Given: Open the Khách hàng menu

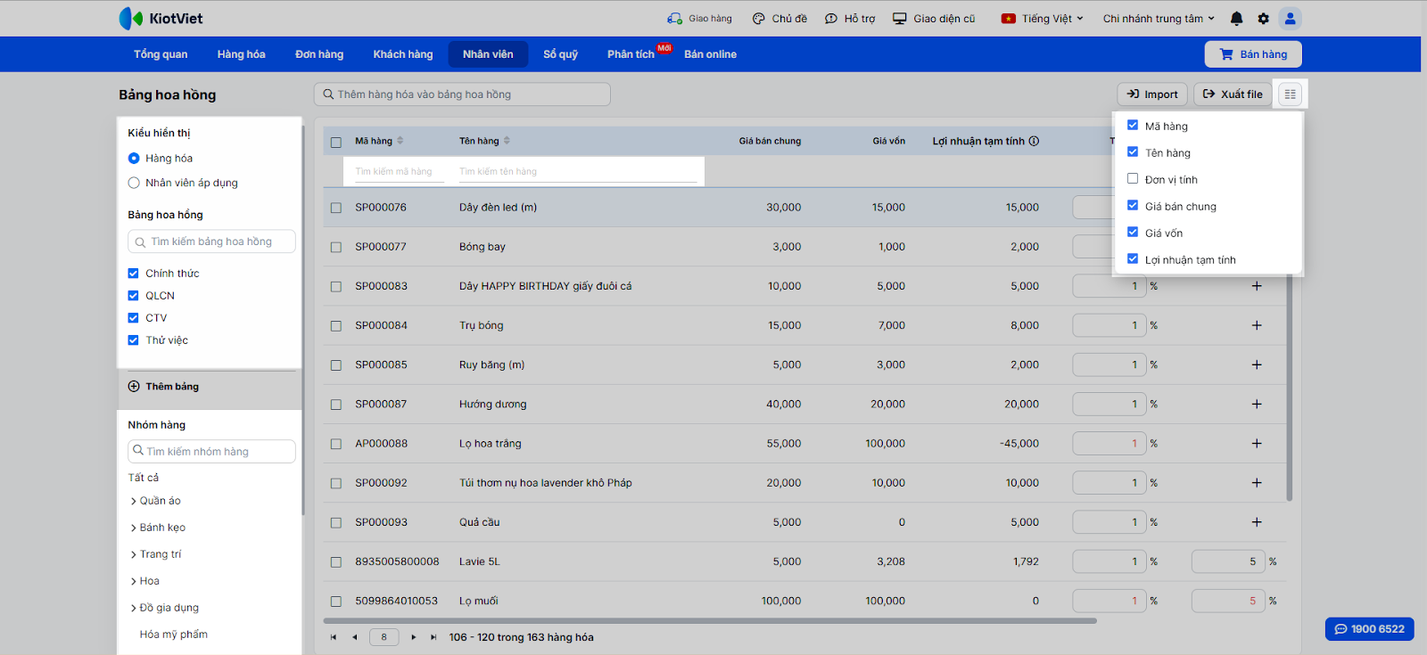Looking at the screenshot, I should [402, 54].
